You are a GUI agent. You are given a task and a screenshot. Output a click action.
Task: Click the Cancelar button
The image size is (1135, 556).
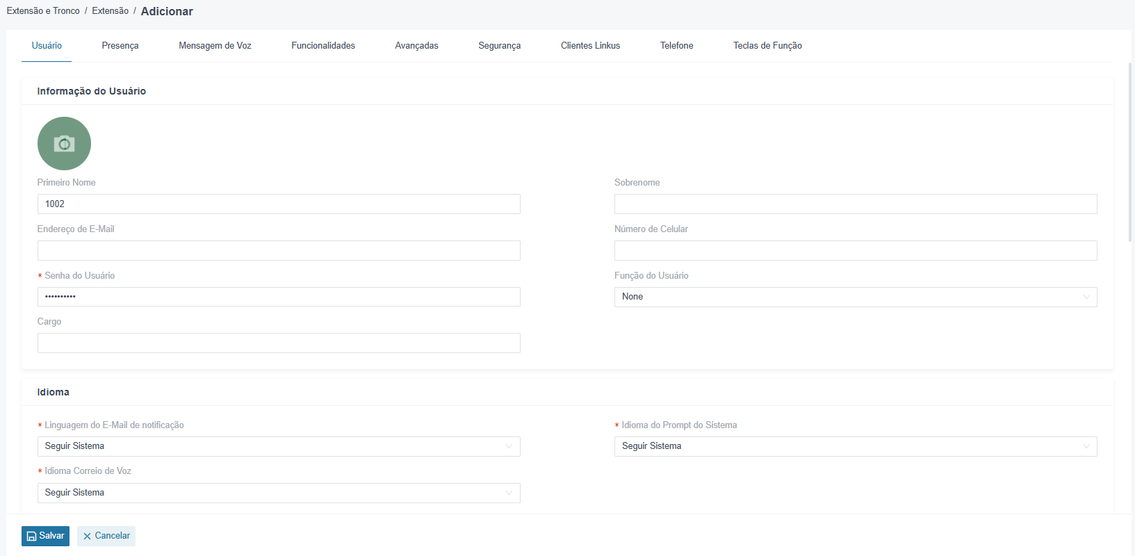point(106,536)
